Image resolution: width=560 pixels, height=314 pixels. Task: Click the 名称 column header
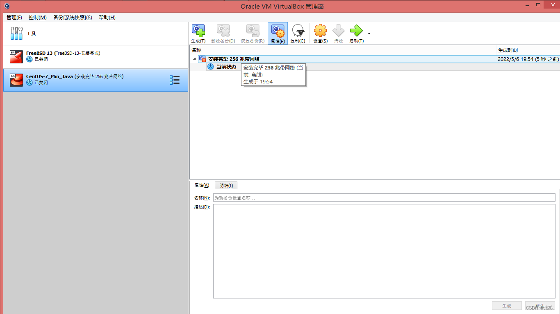343,50
